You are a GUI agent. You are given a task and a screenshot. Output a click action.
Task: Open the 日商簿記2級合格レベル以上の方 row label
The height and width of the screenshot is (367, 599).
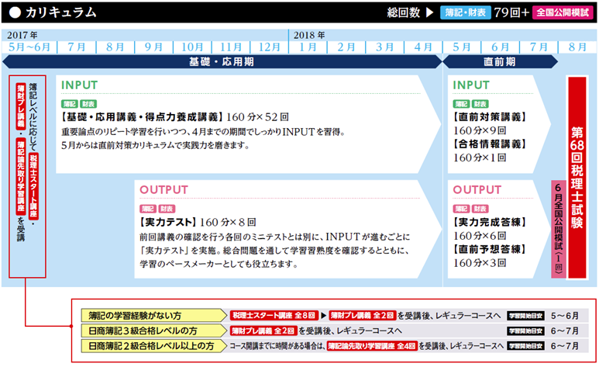tap(150, 345)
